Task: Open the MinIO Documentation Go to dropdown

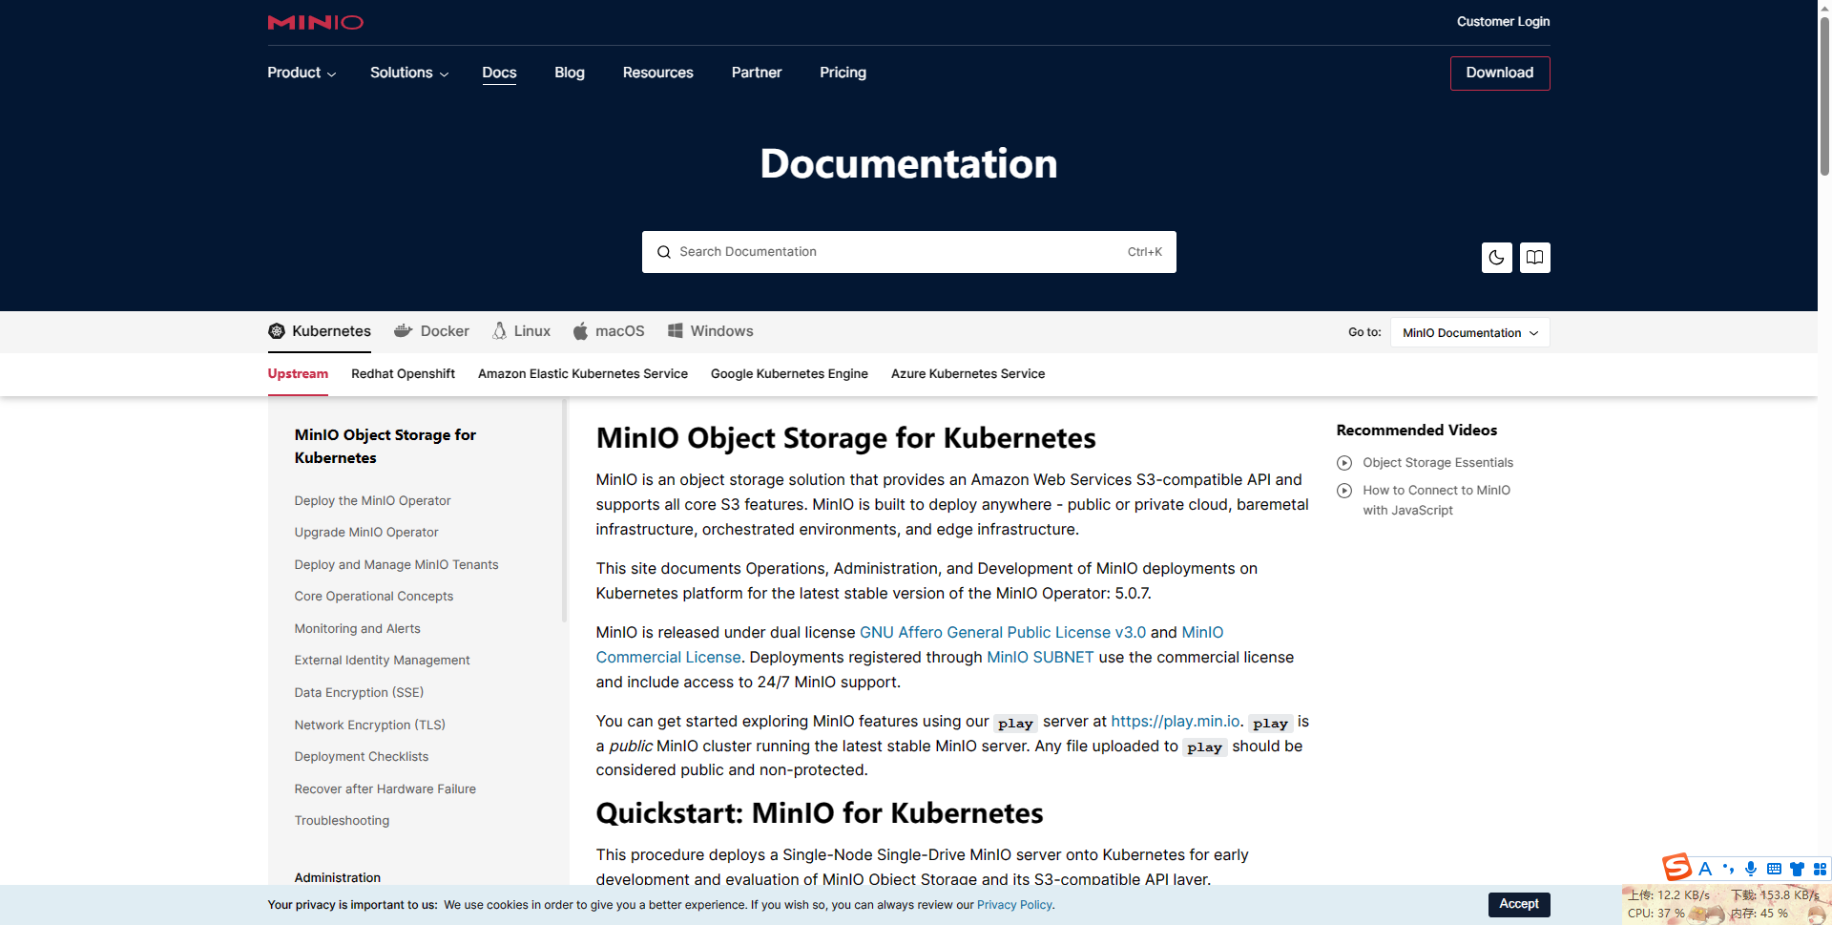Action: [1469, 332]
